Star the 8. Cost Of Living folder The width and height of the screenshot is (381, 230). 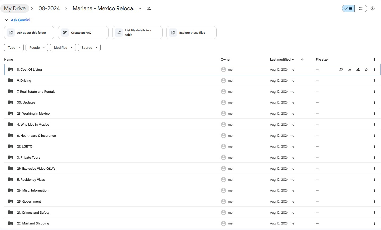coord(366,70)
